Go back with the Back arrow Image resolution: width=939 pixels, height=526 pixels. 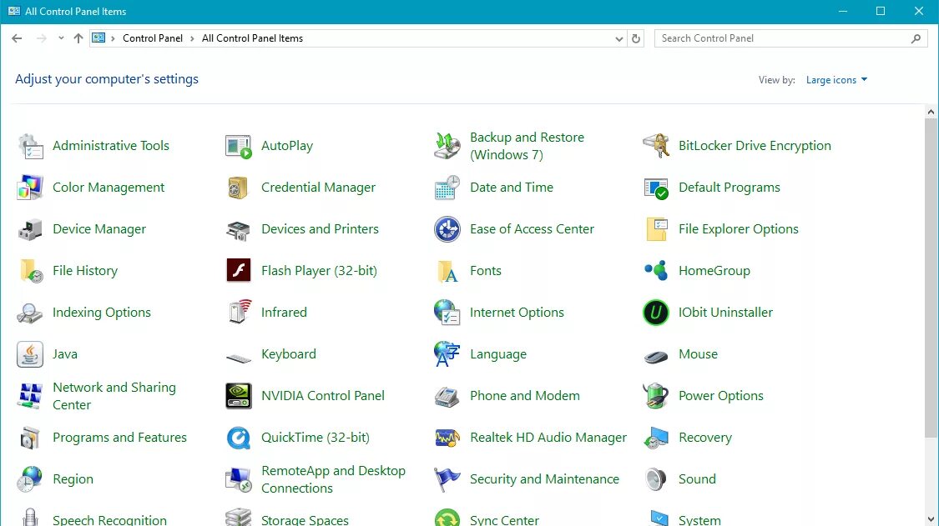[17, 38]
